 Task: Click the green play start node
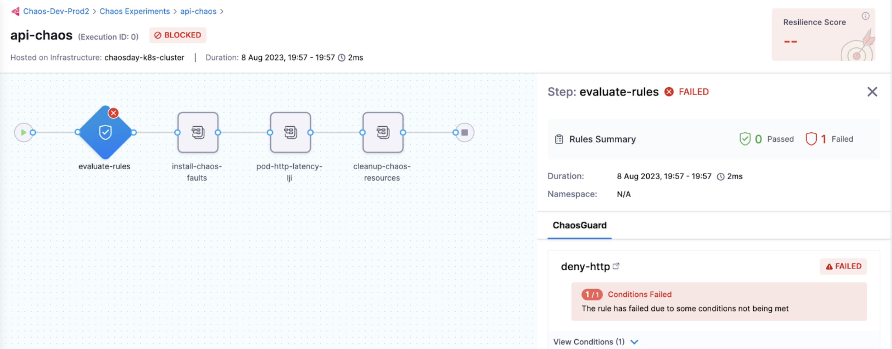pos(23,133)
